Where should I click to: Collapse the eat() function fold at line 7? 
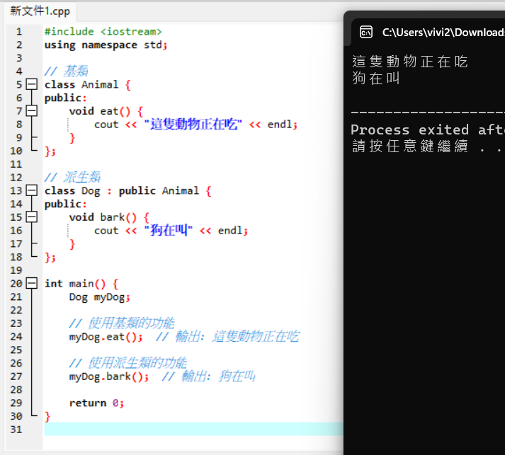pyautogui.click(x=32, y=110)
